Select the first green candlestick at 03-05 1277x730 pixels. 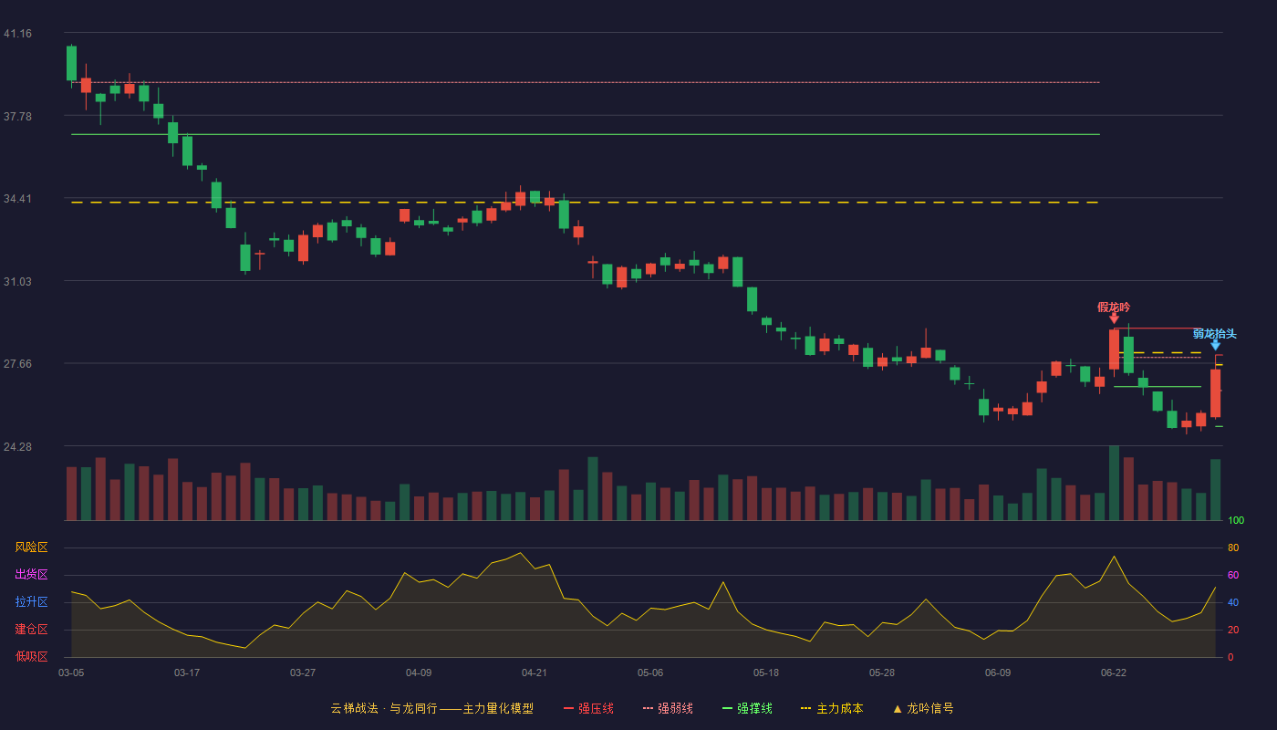click(x=71, y=64)
